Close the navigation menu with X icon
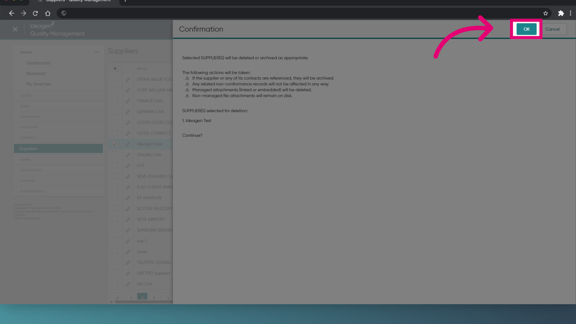This screenshot has width=576, height=324. tap(15, 29)
